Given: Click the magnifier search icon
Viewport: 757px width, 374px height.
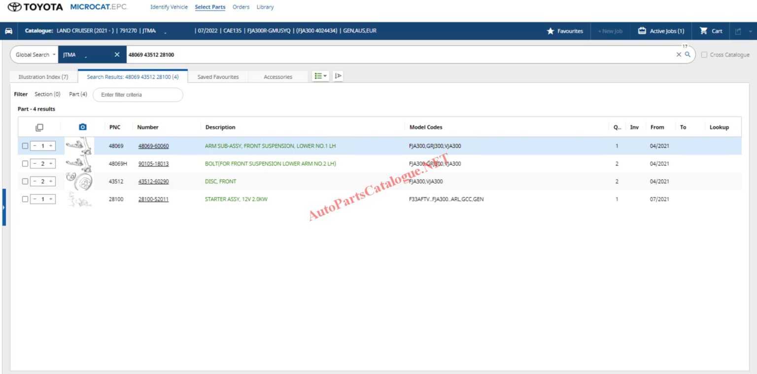Looking at the screenshot, I should tap(688, 55).
